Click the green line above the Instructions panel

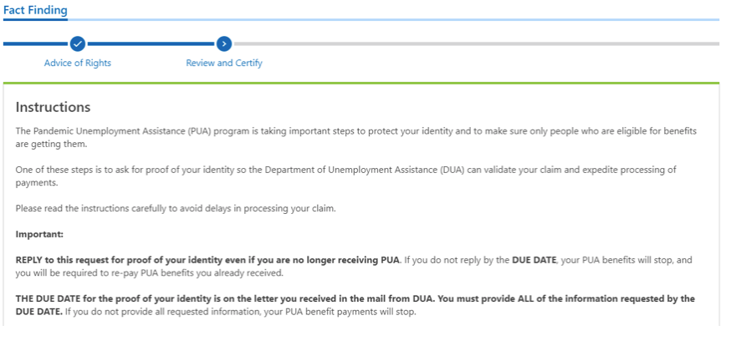(361, 83)
